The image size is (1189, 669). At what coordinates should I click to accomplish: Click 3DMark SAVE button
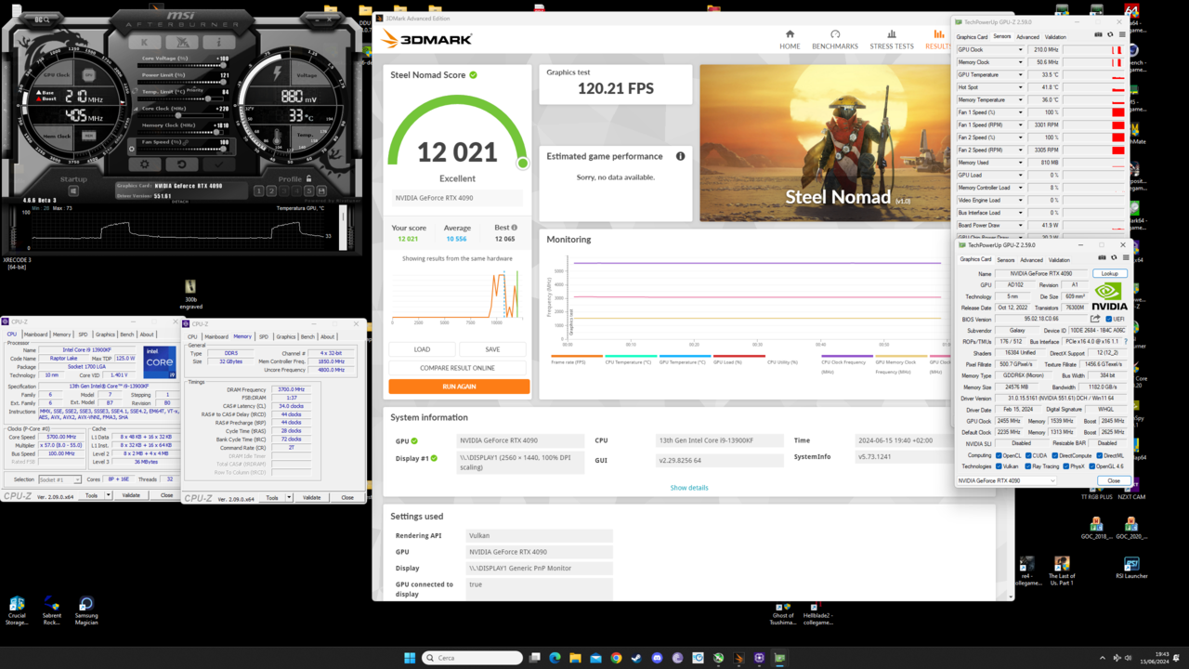point(492,349)
